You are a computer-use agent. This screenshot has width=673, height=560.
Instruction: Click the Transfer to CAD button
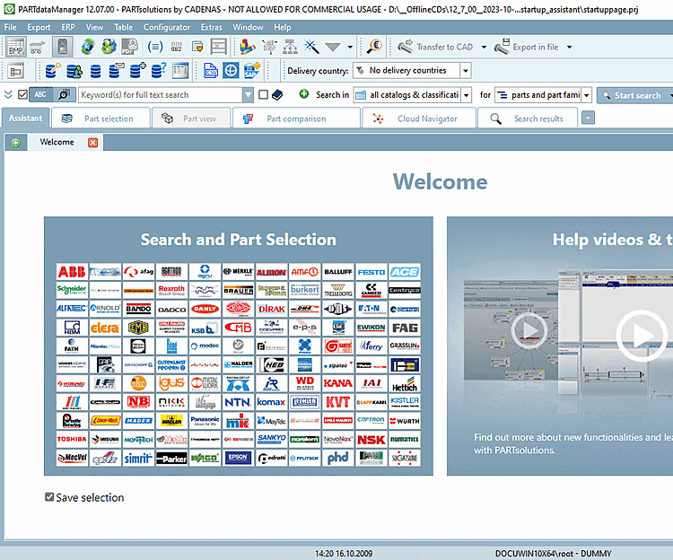point(435,47)
